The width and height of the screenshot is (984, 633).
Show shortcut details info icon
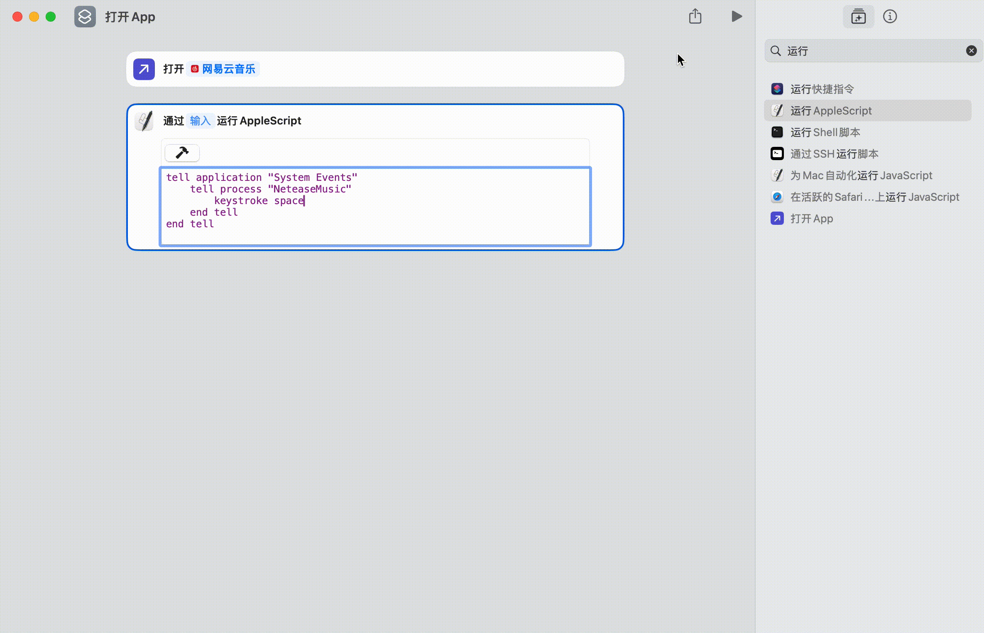pyautogui.click(x=890, y=17)
